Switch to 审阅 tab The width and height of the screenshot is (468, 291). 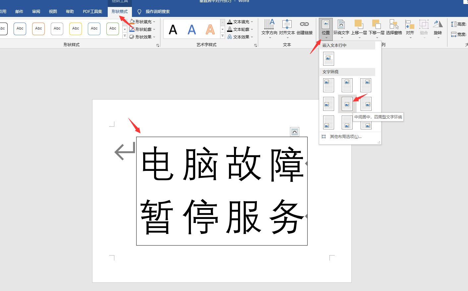pyautogui.click(x=36, y=12)
